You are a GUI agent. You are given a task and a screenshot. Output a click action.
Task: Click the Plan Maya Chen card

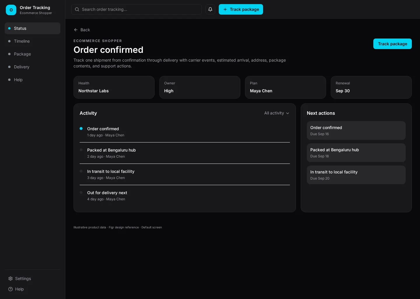pyautogui.click(x=286, y=87)
